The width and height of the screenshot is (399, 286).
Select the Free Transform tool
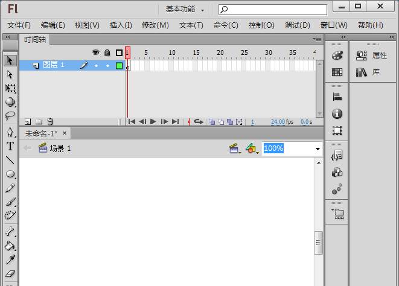click(10, 88)
